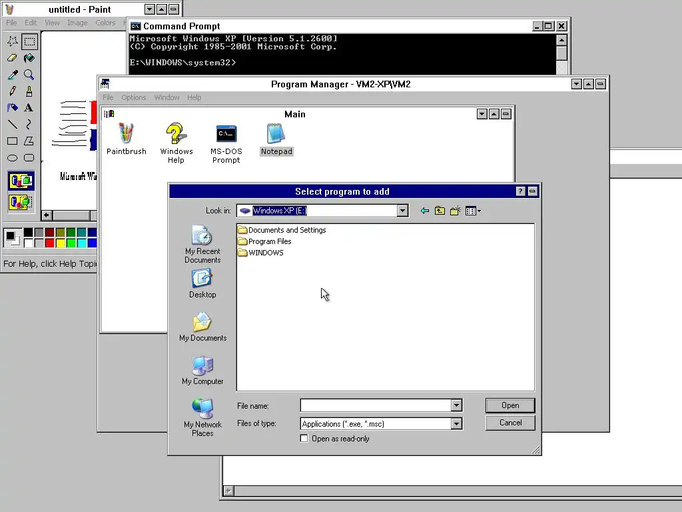
Task: Select the Curve tool in Paint
Action: [29, 124]
